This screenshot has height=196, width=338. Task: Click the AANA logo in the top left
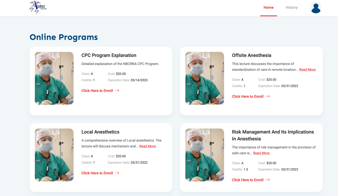pos(38,7)
